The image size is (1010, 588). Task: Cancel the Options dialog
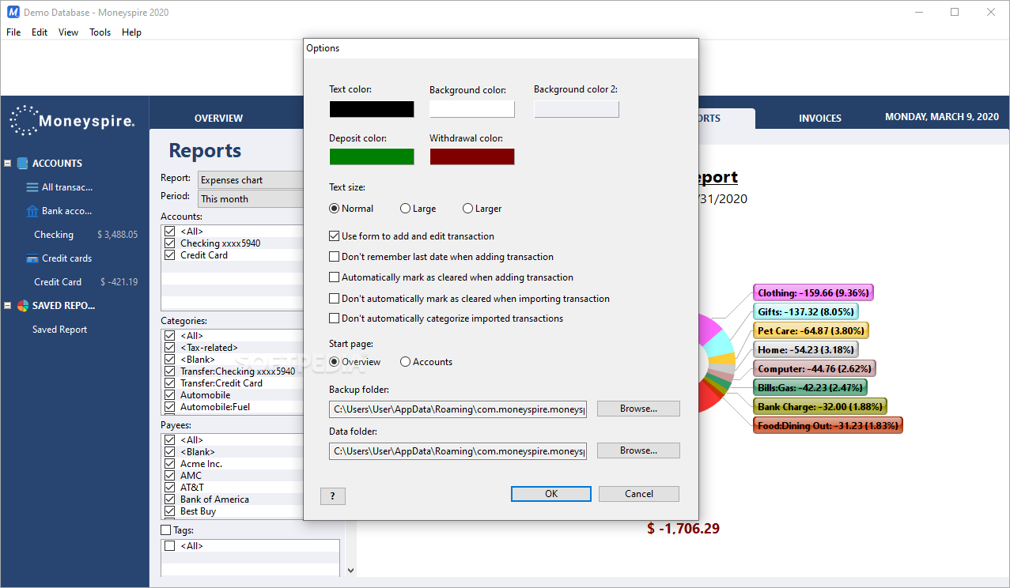639,494
